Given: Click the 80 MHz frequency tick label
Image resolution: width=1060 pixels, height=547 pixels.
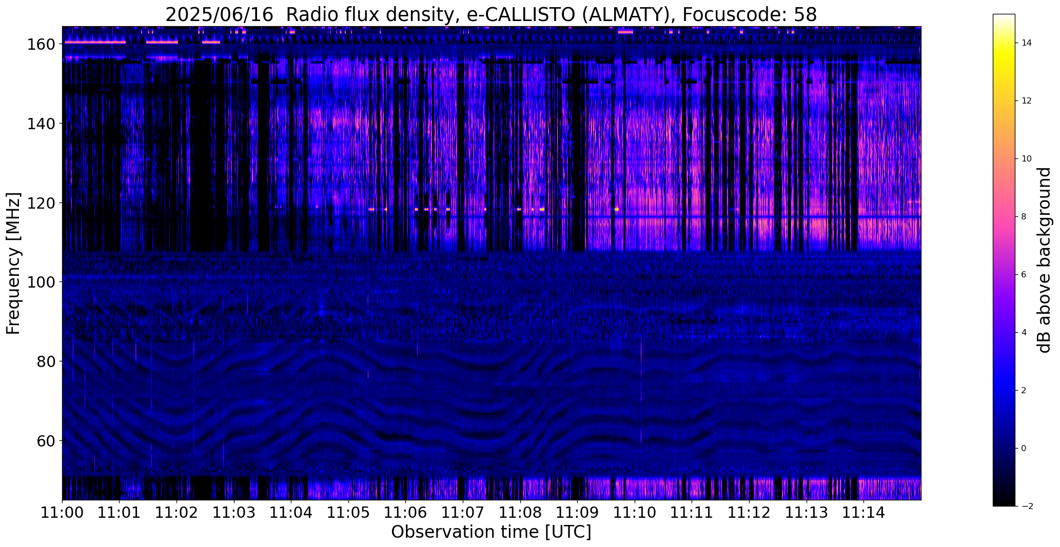Looking at the screenshot, I should click(x=47, y=361).
